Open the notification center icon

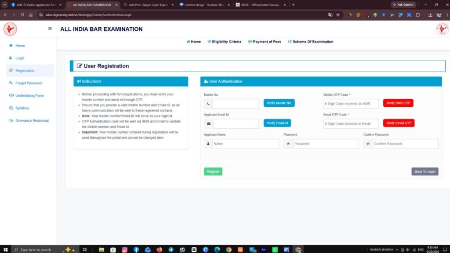pyautogui.click(x=445, y=249)
